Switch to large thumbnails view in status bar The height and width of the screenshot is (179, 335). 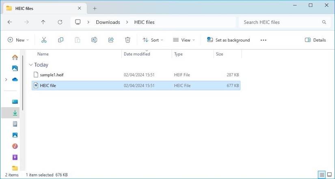point(329,175)
